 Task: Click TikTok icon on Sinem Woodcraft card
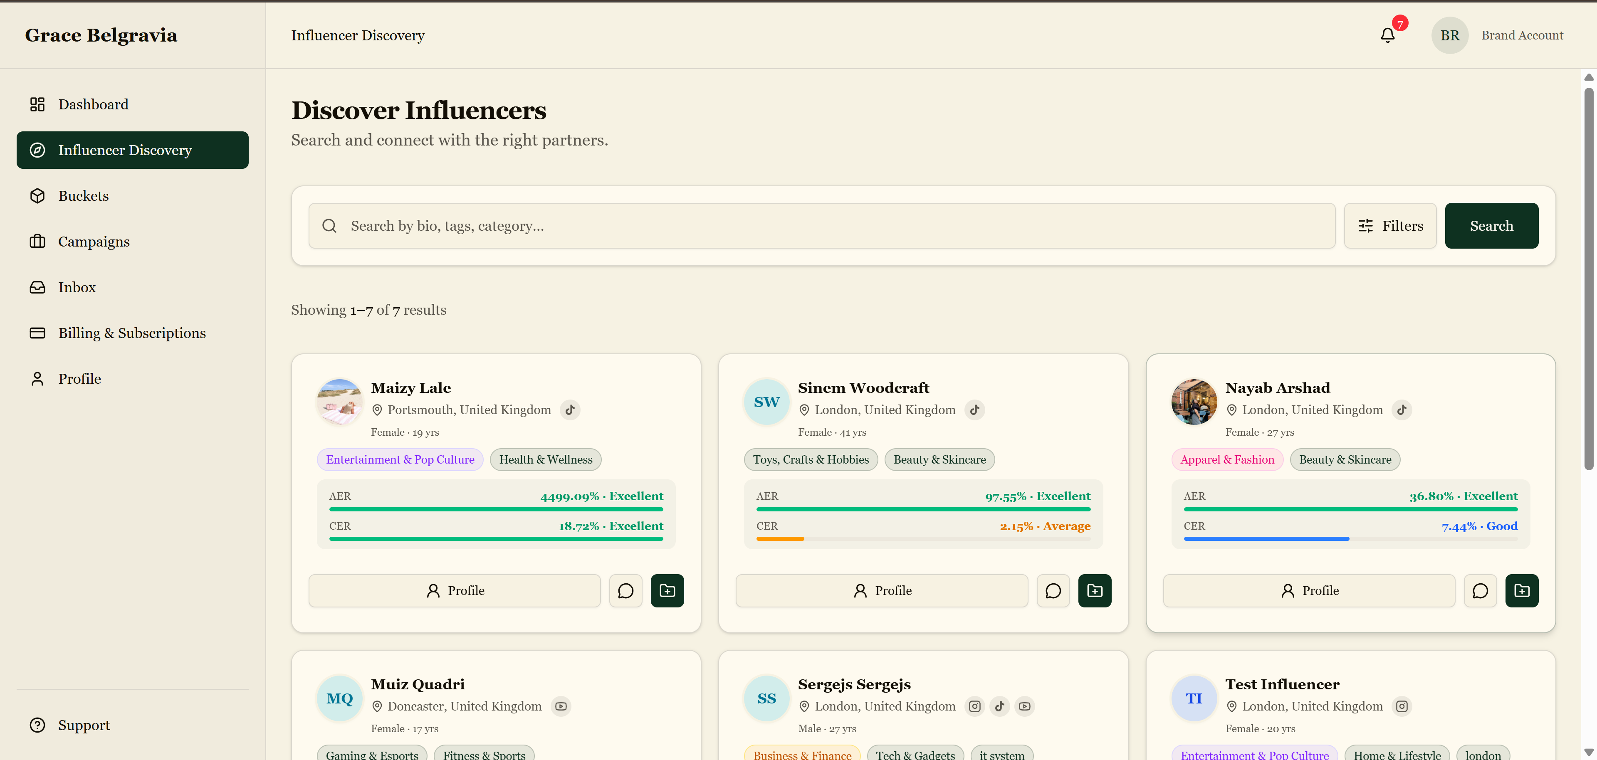coord(974,410)
